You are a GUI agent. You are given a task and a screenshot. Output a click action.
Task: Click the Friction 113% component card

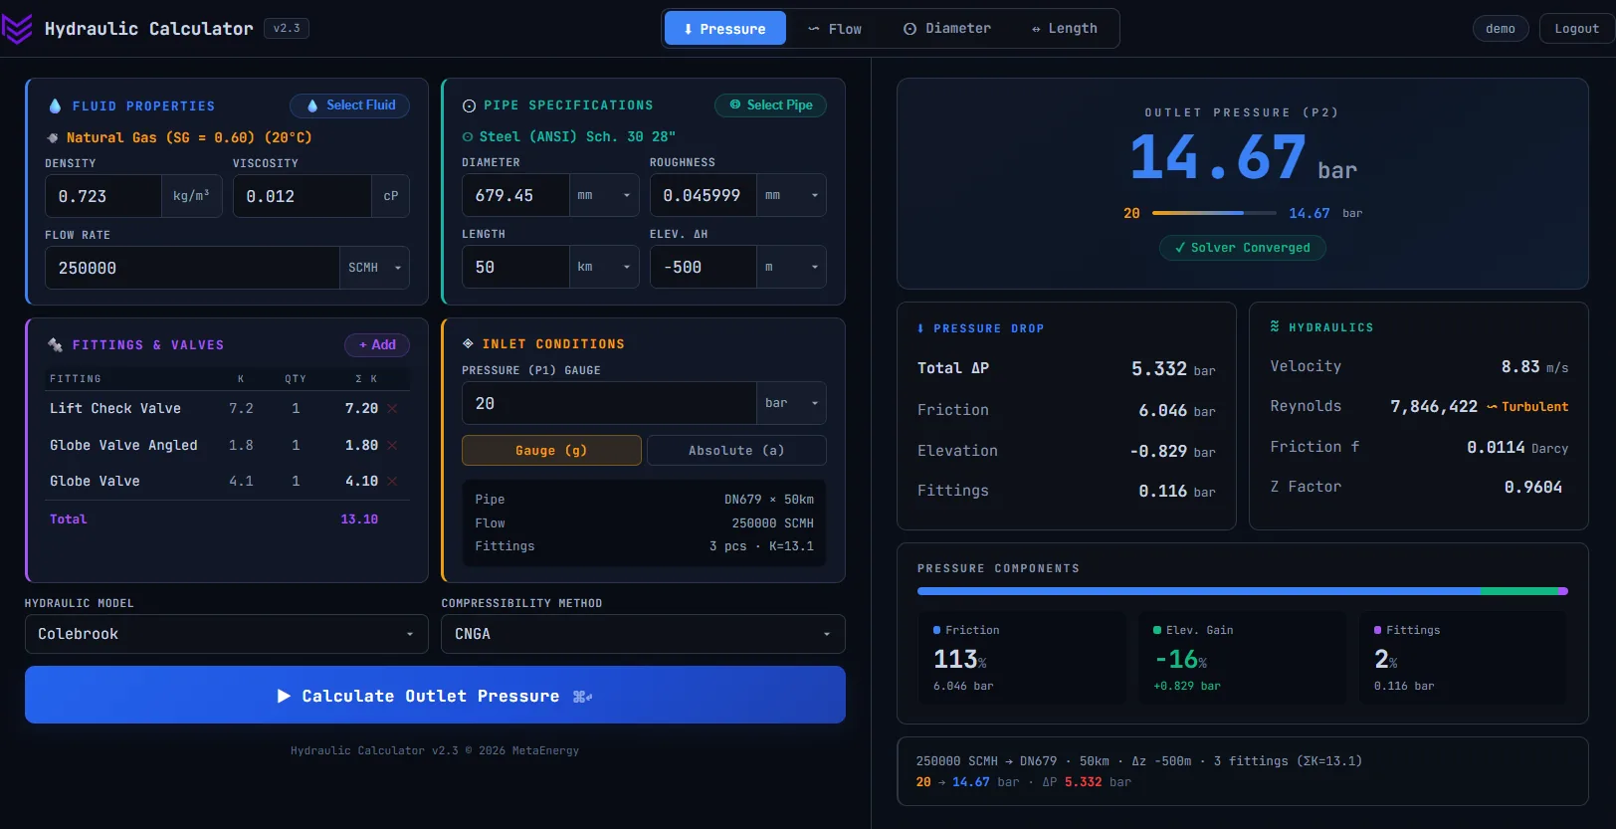point(1023,658)
